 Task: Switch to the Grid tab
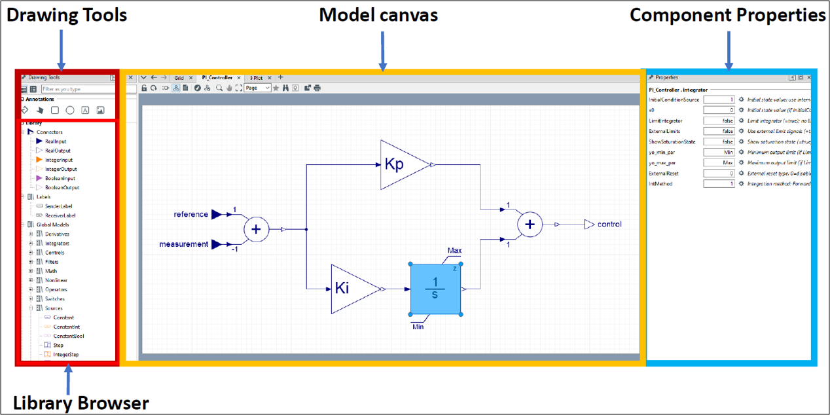coord(179,77)
